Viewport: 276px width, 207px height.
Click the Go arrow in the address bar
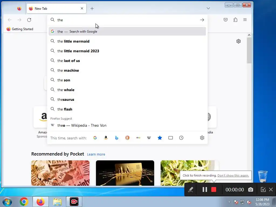pos(202,20)
